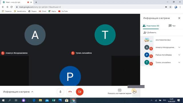
Task: Close the Meet browser tab
Action: tap(31, 2)
